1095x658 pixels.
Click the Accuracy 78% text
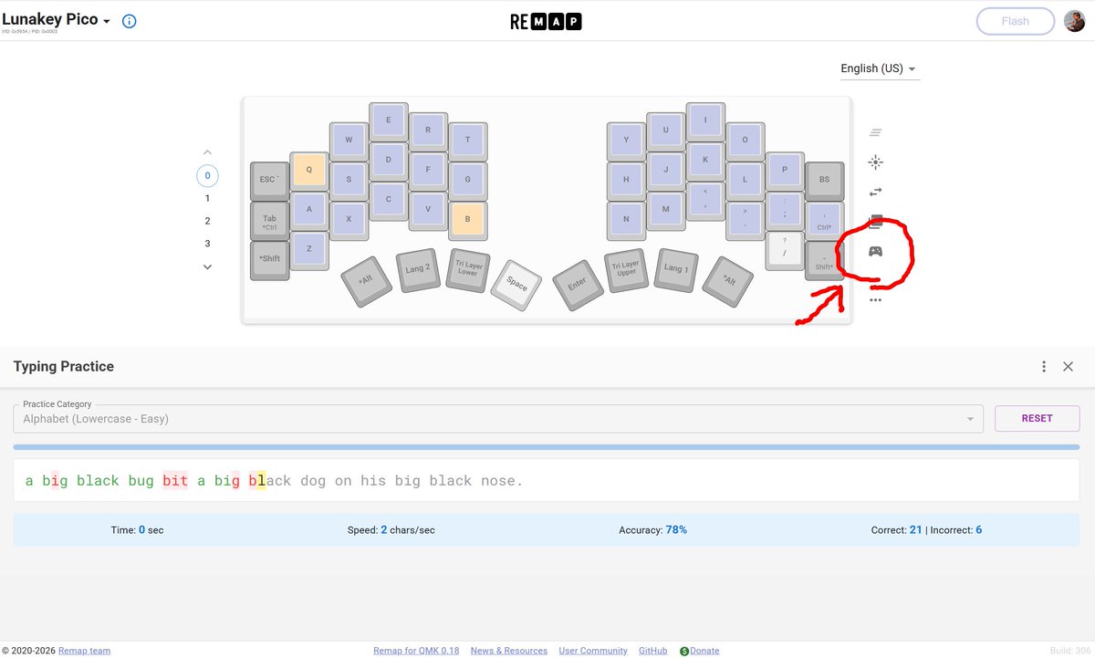coord(652,529)
